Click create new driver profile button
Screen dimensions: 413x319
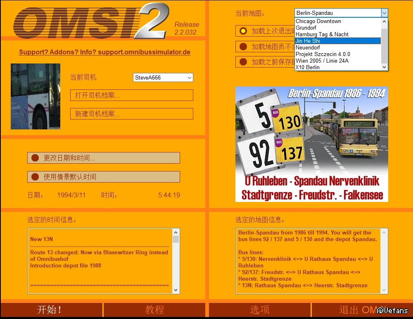coord(132,114)
